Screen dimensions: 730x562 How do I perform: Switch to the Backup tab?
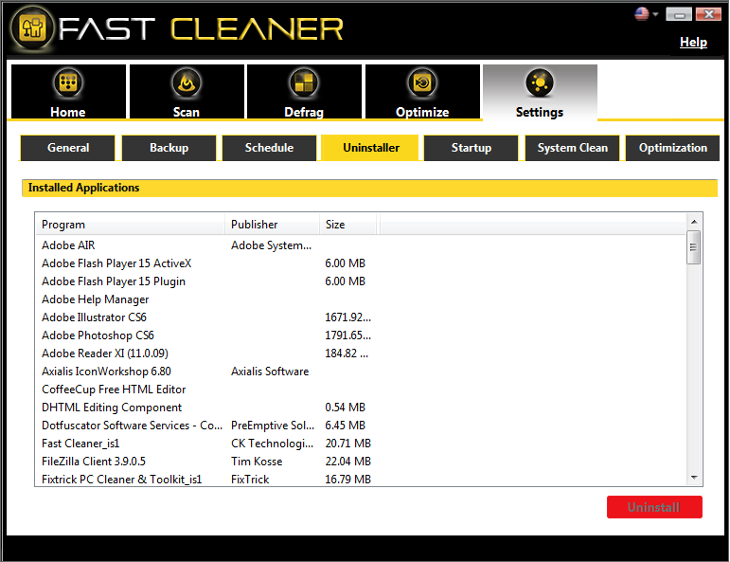(x=169, y=148)
